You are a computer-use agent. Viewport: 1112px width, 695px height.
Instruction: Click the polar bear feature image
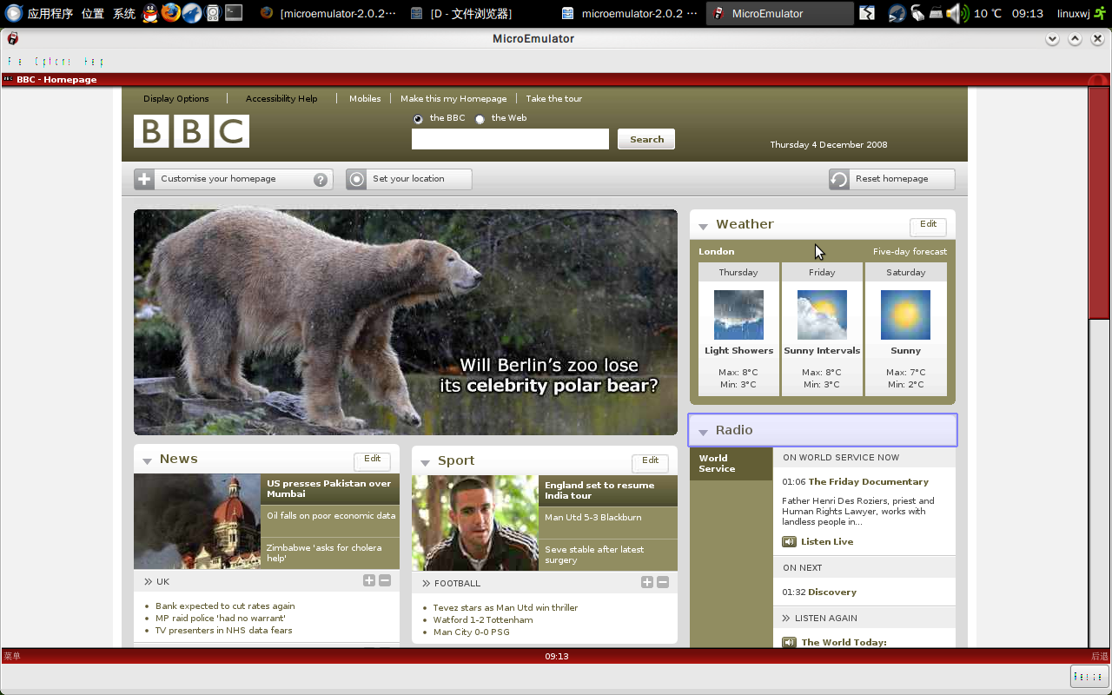tap(406, 322)
